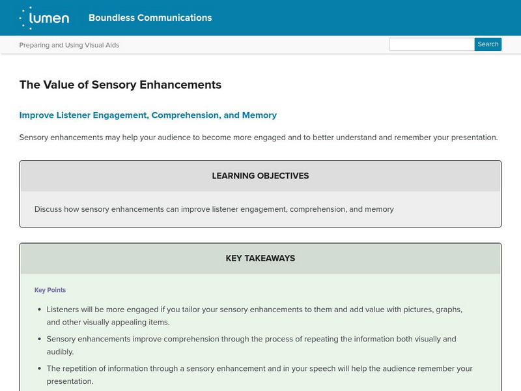The height and width of the screenshot is (391, 521).
Task: Click the key point beginning "Listeners will be more engaged"
Action: pyautogui.click(x=255, y=310)
